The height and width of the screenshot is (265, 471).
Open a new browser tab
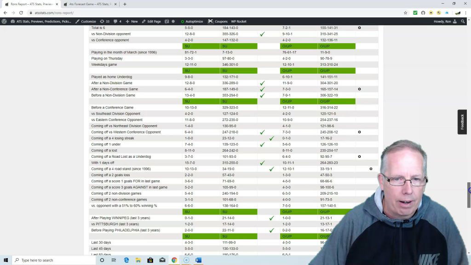click(x=125, y=4)
